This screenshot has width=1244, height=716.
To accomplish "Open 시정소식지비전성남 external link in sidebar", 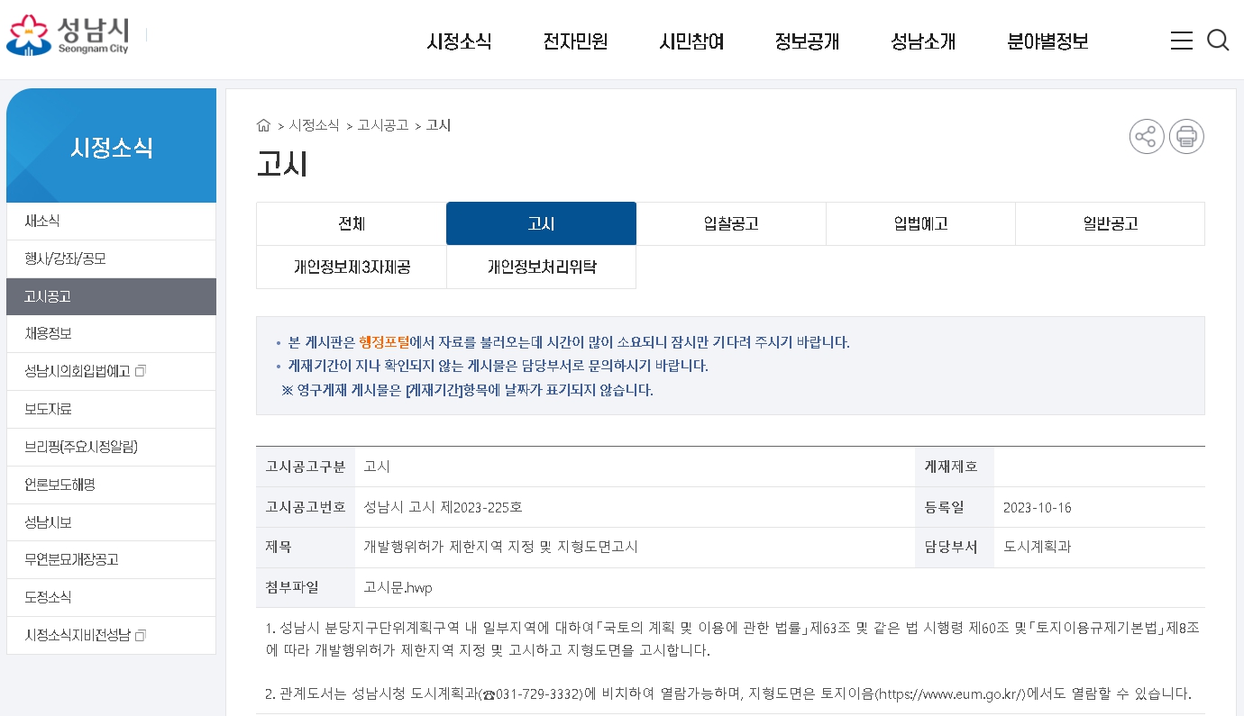I will (85, 635).
